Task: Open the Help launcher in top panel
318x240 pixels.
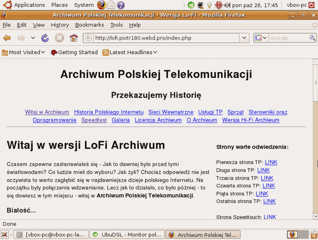Action: point(121,5)
